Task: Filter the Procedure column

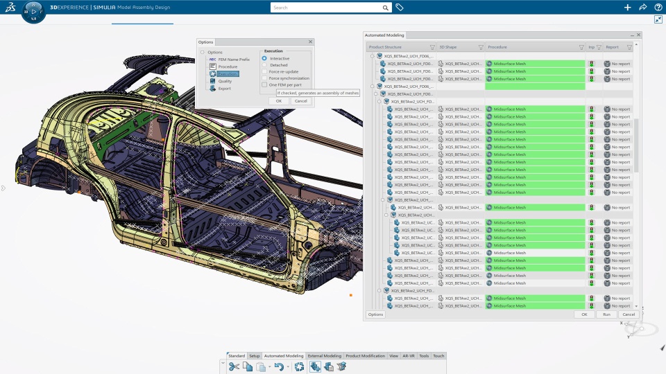Action: [581, 47]
